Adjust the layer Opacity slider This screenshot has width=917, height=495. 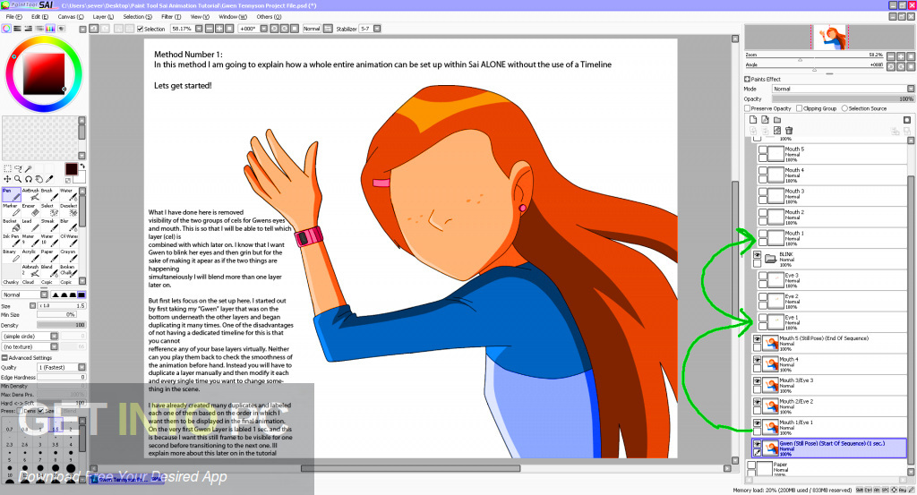coord(843,98)
